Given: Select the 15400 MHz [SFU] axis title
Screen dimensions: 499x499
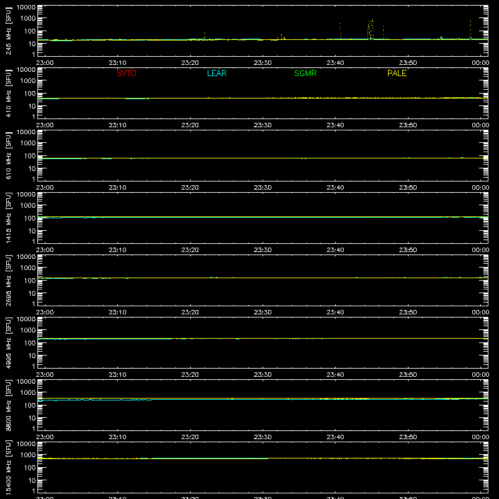Looking at the screenshot, I should tap(9, 467).
